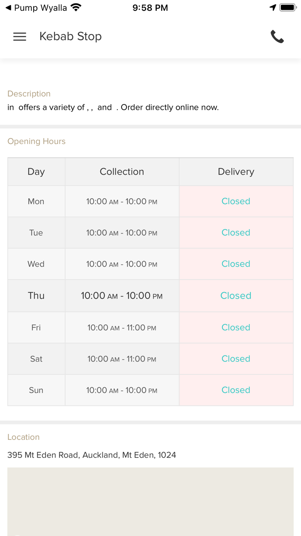Tap the status bar clock

pyautogui.click(x=150, y=8)
